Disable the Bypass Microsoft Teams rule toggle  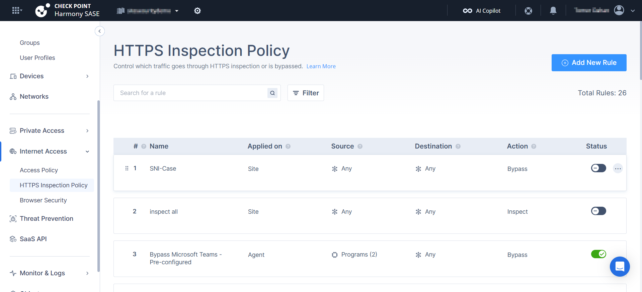[x=598, y=254]
